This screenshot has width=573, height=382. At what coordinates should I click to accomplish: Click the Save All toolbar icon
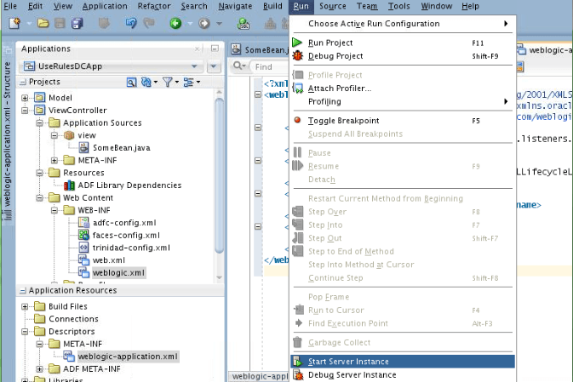coord(77,23)
